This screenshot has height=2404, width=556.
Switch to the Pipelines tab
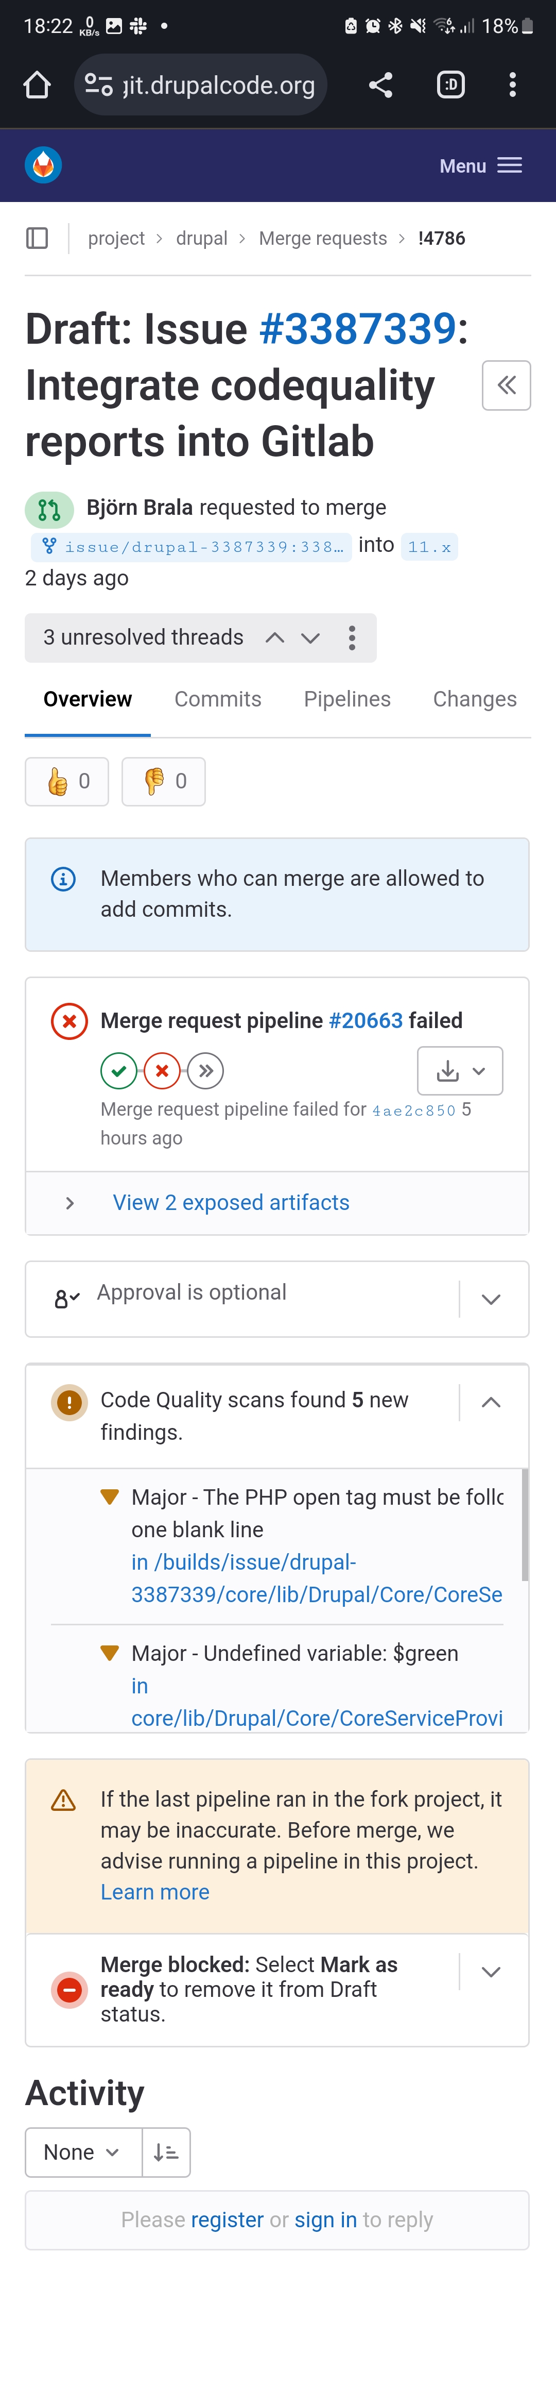point(347,699)
